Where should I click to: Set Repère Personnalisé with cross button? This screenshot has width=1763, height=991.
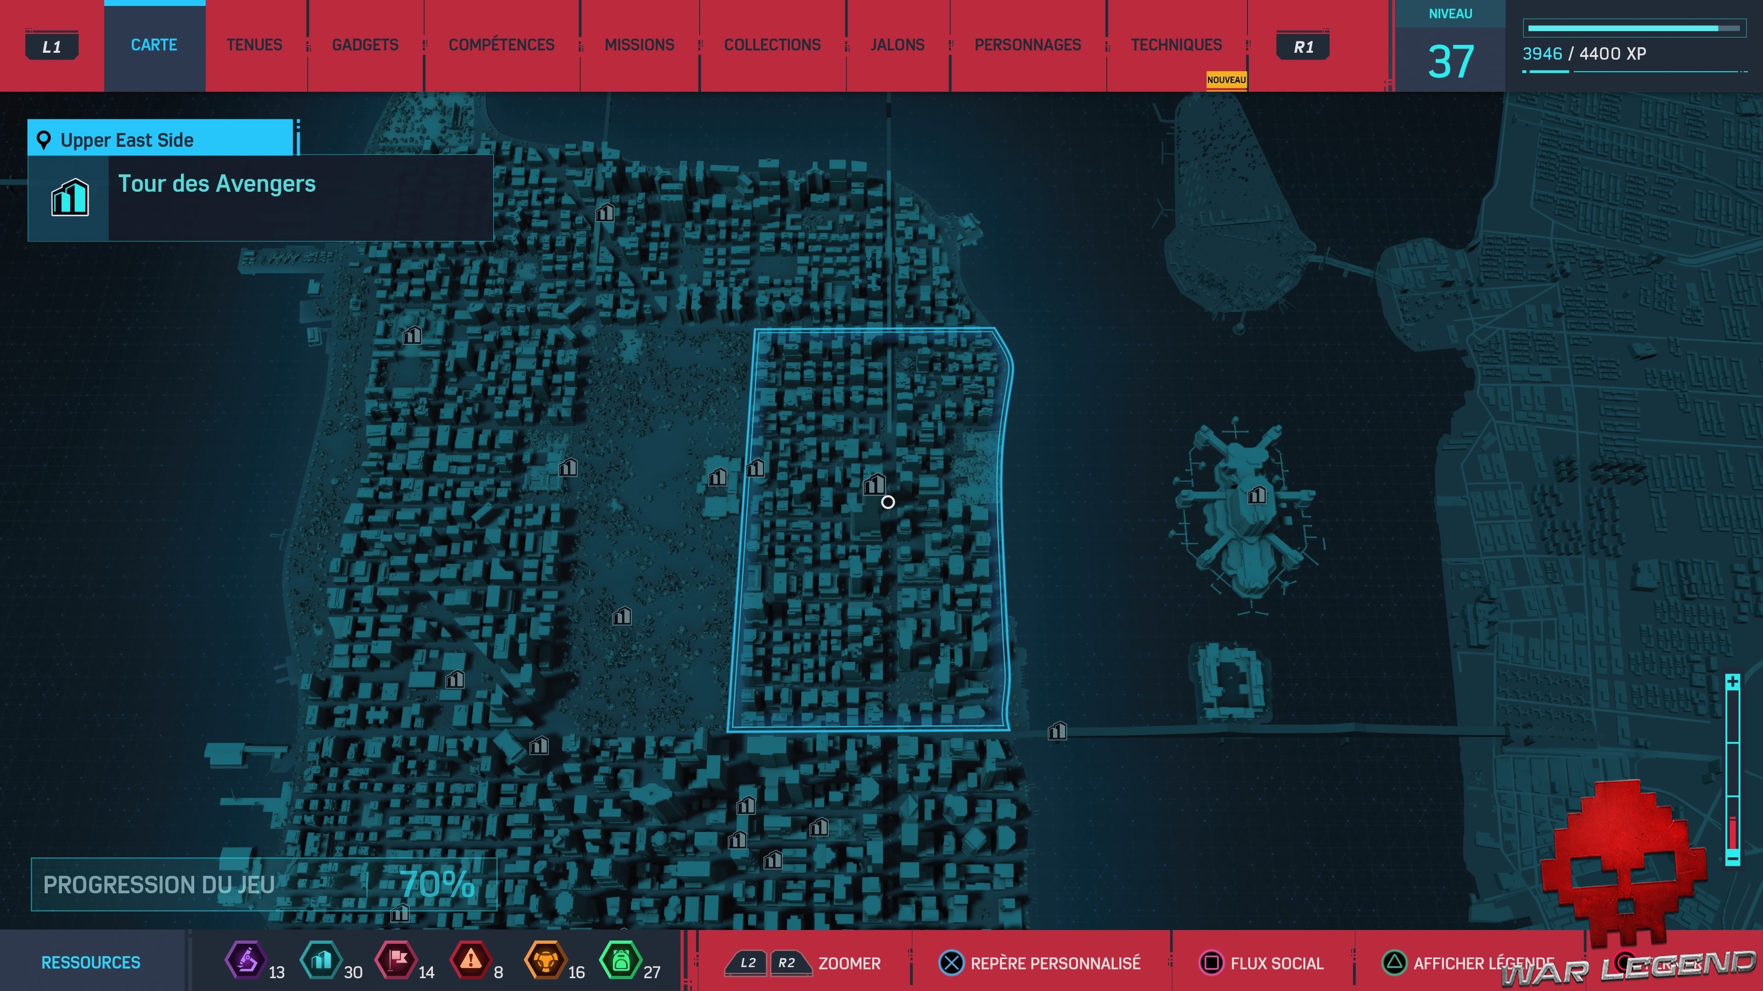[x=951, y=963]
